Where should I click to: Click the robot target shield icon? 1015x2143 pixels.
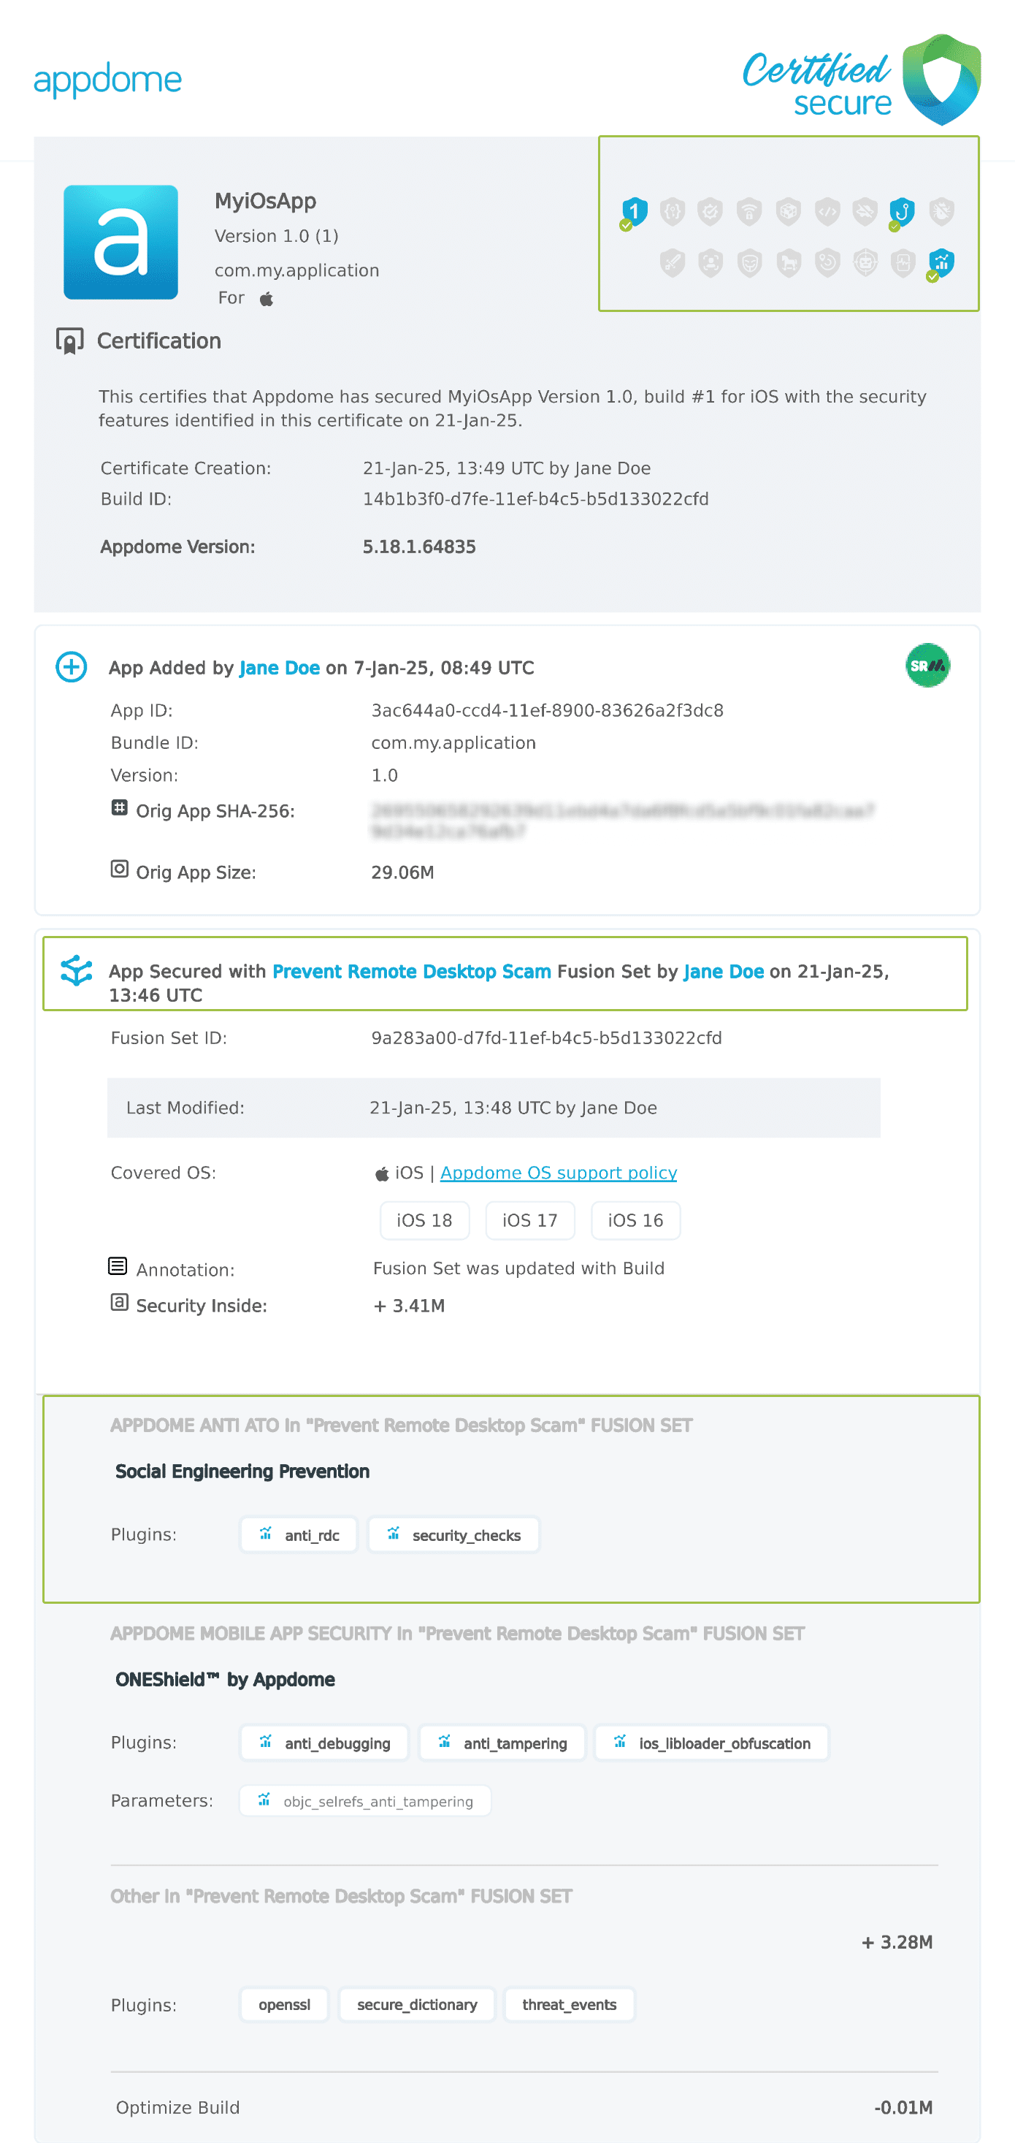point(865,263)
